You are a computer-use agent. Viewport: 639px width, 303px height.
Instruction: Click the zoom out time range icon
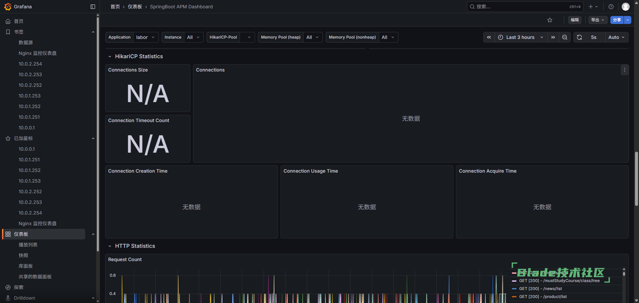pos(565,37)
